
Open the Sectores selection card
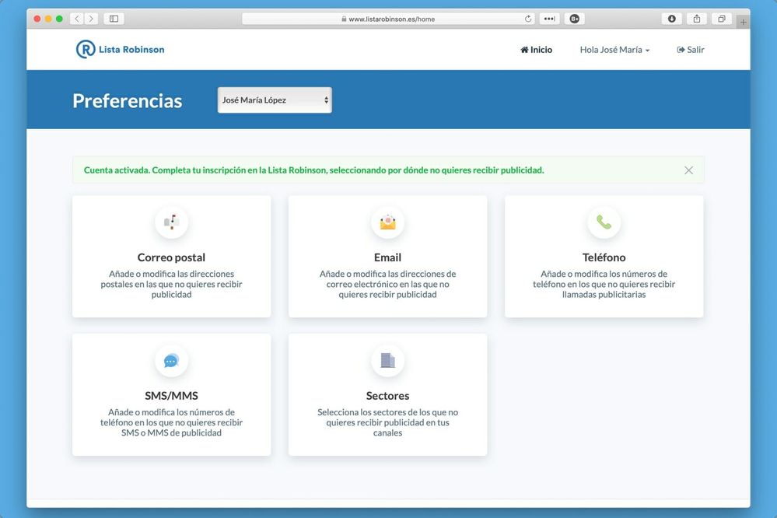coord(387,394)
